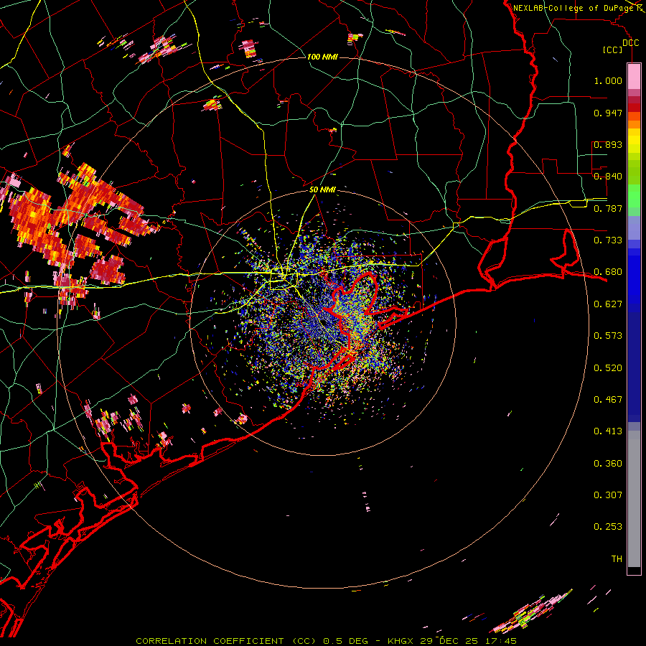Click the 0.360 scale value
Viewport: 646px width, 646px height.
coord(608,464)
